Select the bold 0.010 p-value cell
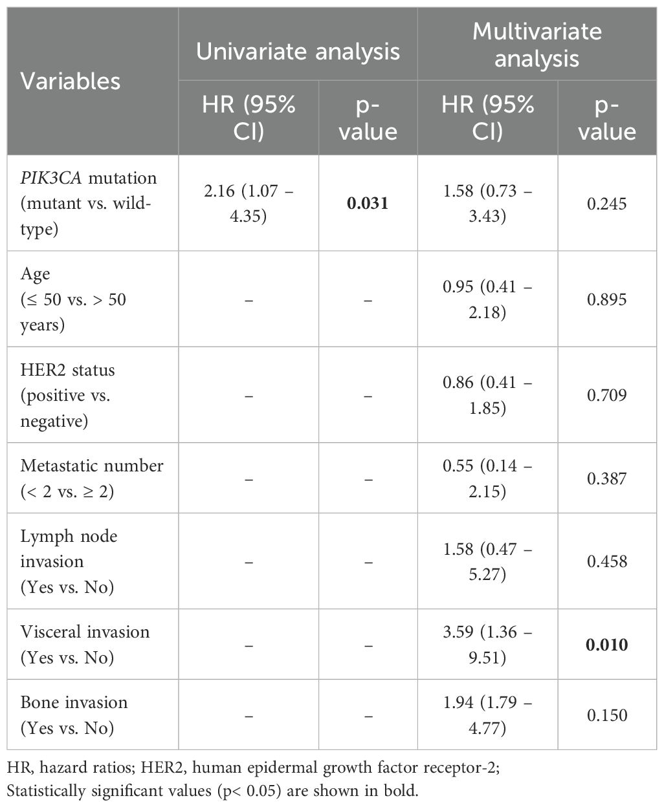 [606, 645]
